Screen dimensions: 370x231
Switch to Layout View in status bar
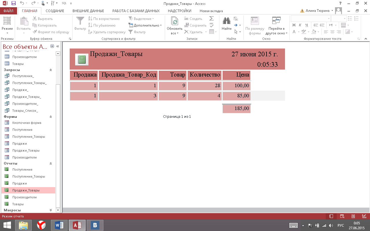tap(353, 216)
